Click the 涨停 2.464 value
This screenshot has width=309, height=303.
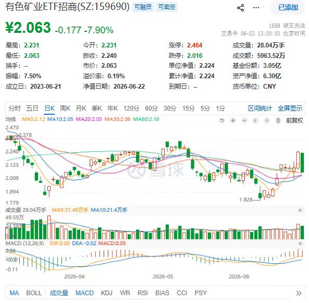[194, 45]
